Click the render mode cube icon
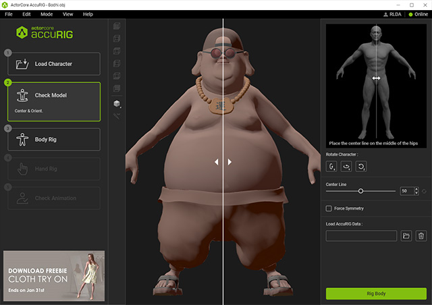Viewport: 432px width, 305px height. click(x=117, y=103)
